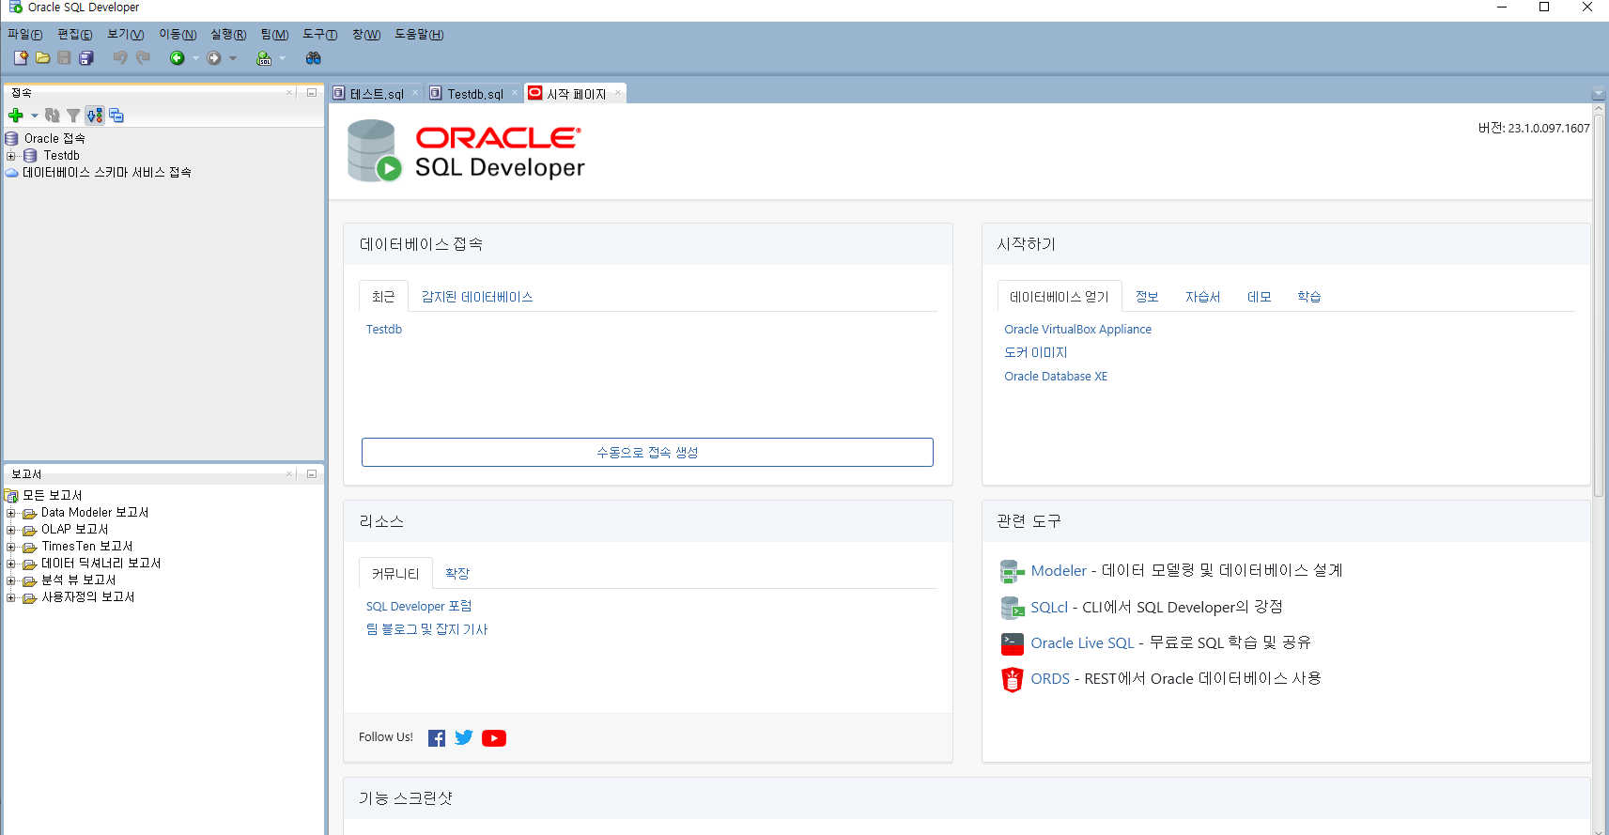Open the 도커 이미지 link
1609x835 pixels.
coord(1036,353)
